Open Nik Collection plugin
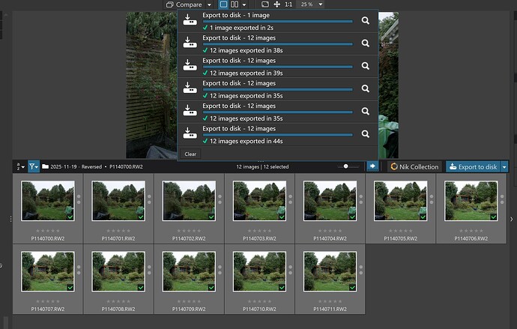Screen dimensions: 517x329 414,166
